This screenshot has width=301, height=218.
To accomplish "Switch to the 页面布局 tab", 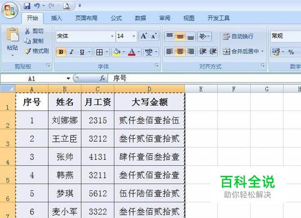I will point(86,18).
